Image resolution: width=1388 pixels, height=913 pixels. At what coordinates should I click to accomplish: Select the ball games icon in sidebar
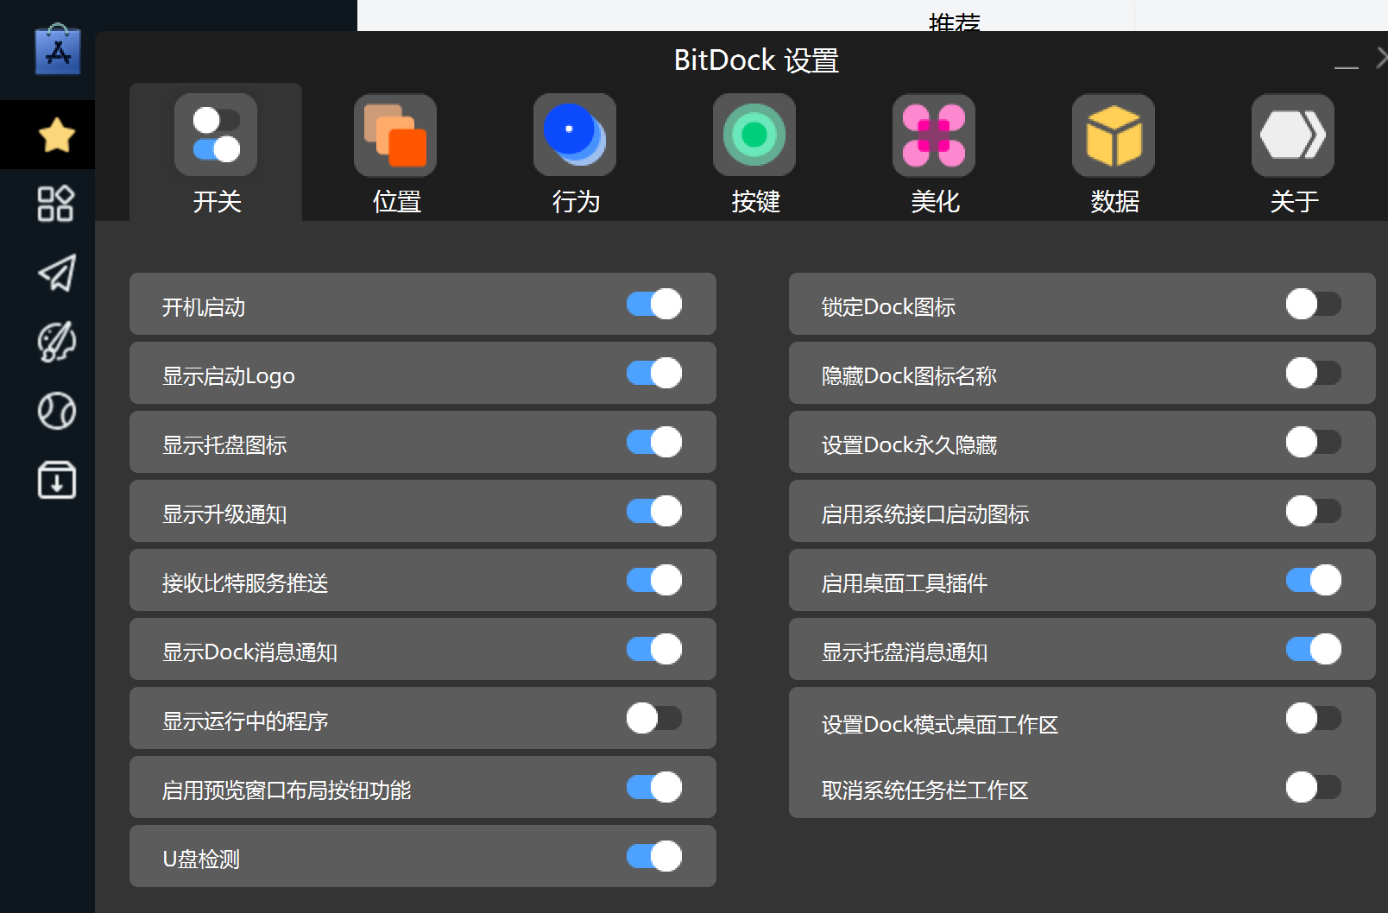57,411
